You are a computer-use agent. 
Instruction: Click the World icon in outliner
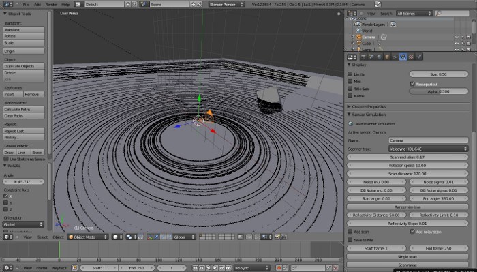coord(358,31)
